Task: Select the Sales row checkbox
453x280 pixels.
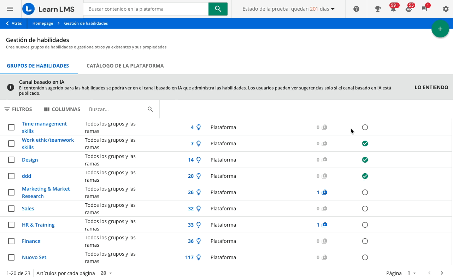Action: tap(11, 209)
